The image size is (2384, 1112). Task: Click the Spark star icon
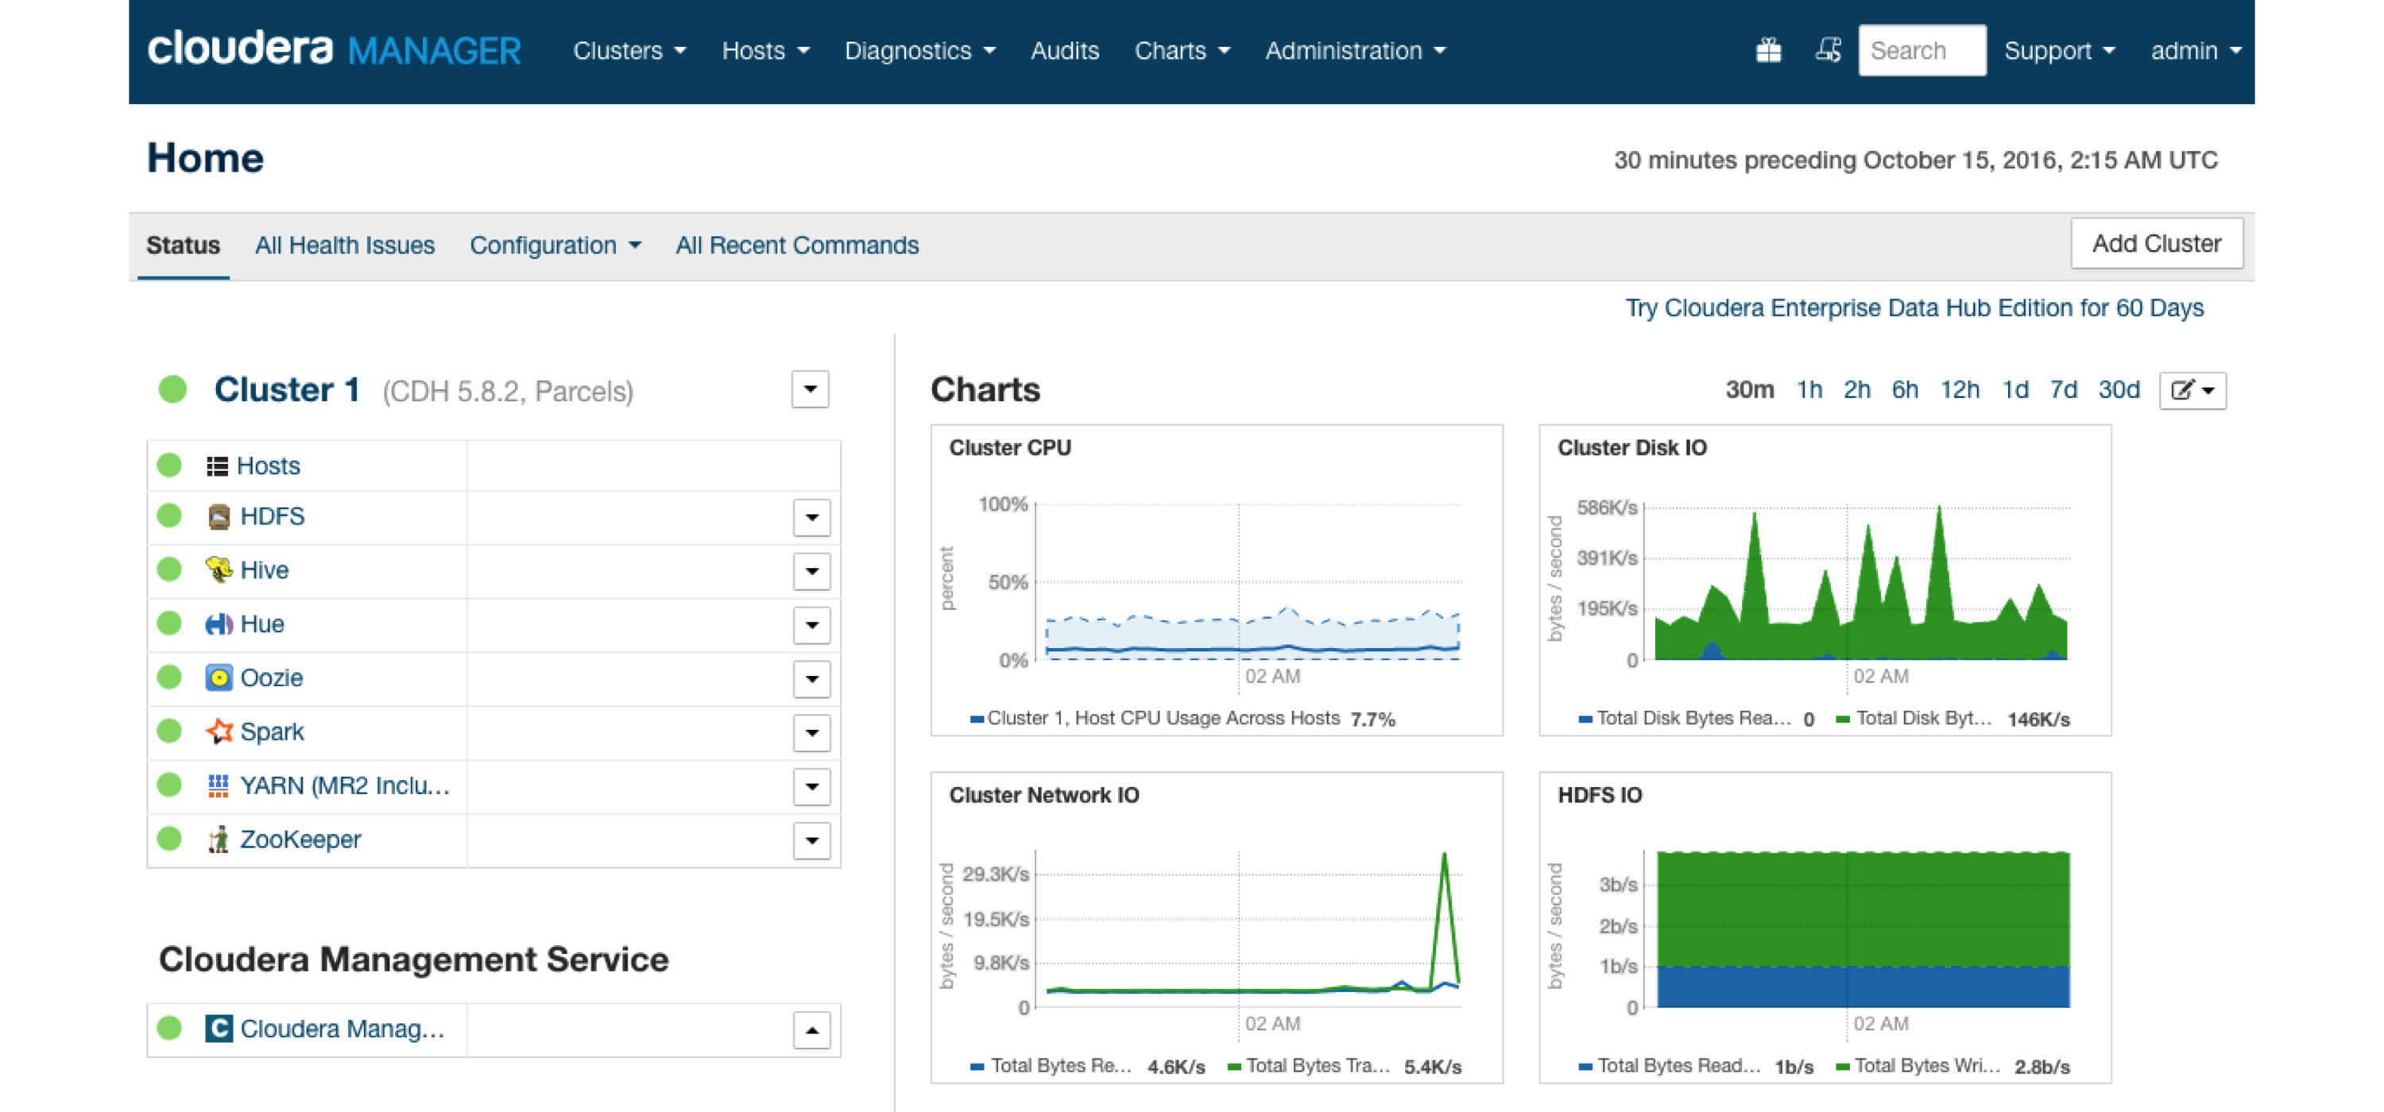pos(219,731)
